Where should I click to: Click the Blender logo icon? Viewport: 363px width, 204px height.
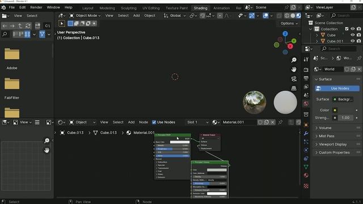3,7
